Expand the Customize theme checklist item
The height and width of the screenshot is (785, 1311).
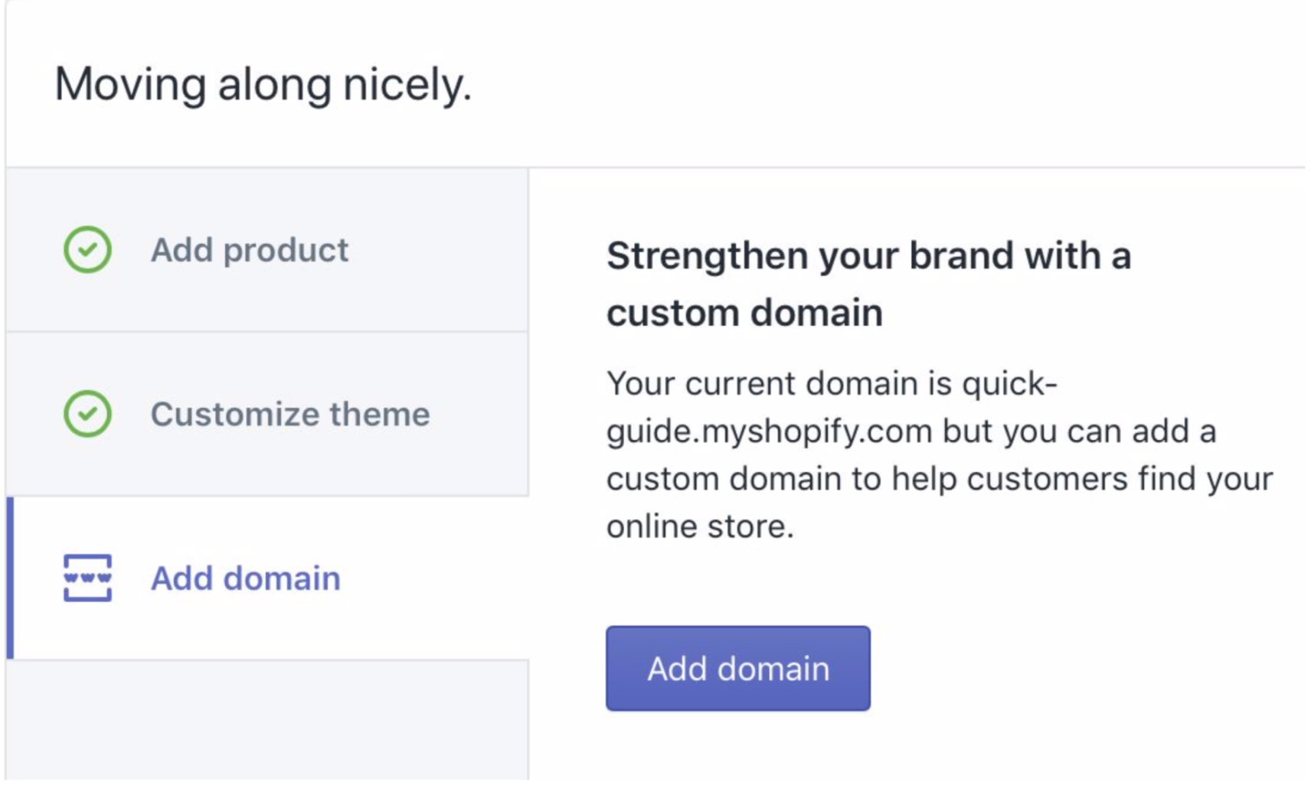click(289, 413)
